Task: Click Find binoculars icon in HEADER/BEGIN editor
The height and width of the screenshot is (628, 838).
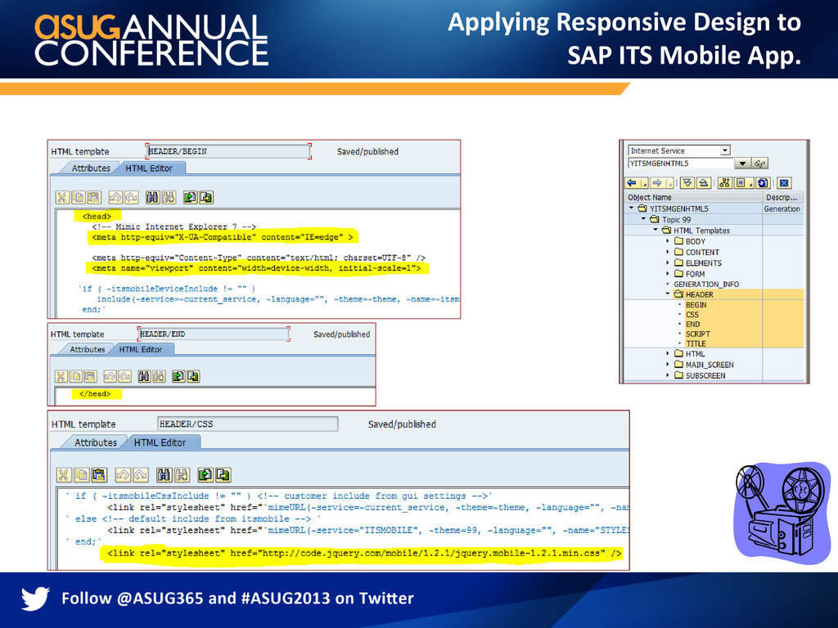Action: (152, 198)
